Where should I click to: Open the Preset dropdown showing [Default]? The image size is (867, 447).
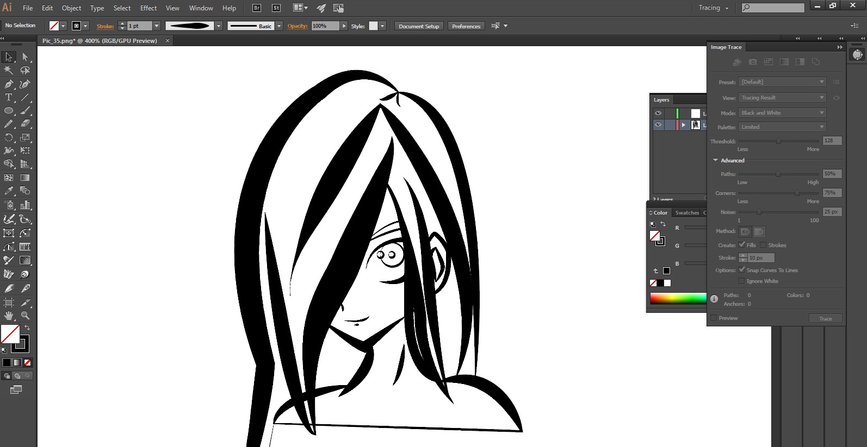(x=783, y=82)
